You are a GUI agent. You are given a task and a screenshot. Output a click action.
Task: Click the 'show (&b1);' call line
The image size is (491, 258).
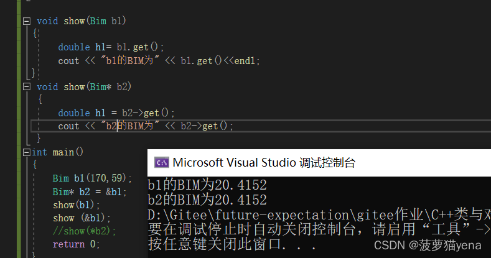(82, 218)
